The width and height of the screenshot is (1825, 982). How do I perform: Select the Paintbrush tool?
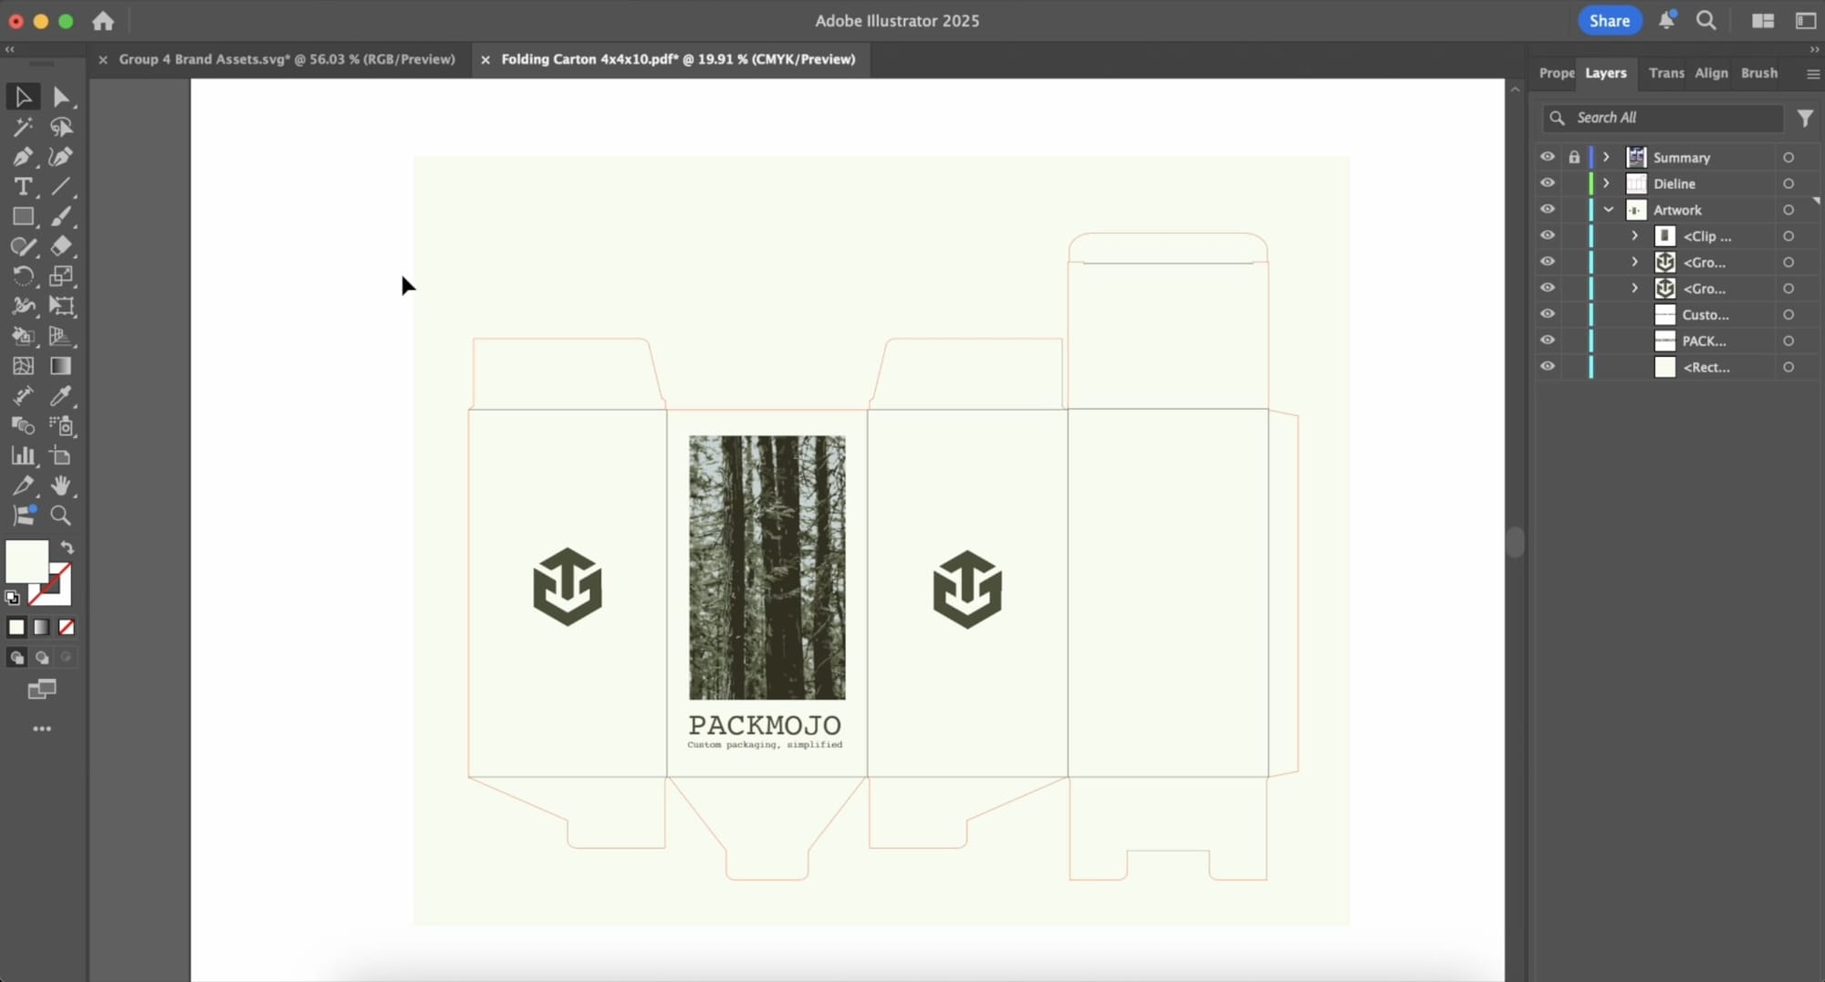61,216
